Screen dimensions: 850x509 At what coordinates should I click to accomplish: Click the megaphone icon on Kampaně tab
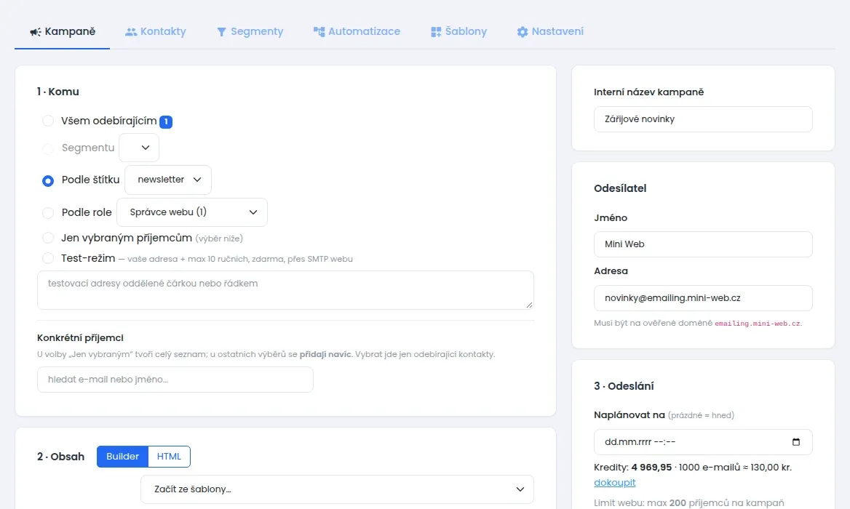coord(35,32)
